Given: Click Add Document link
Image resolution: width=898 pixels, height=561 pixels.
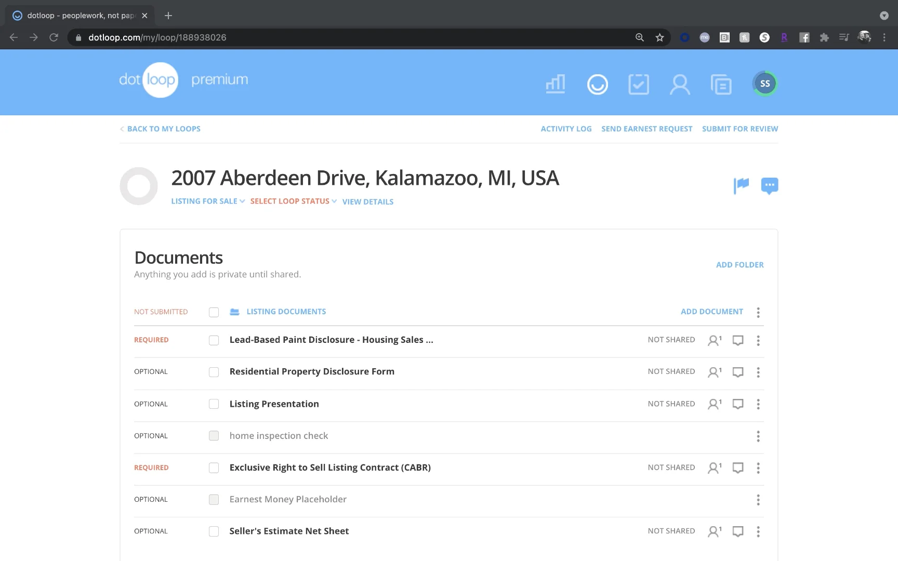Looking at the screenshot, I should pyautogui.click(x=712, y=312).
